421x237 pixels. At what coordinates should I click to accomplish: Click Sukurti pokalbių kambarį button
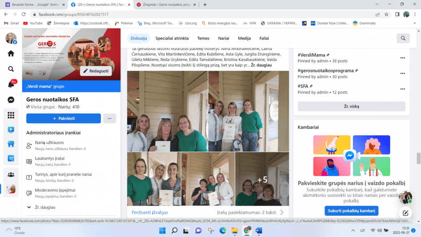[x=352, y=211]
